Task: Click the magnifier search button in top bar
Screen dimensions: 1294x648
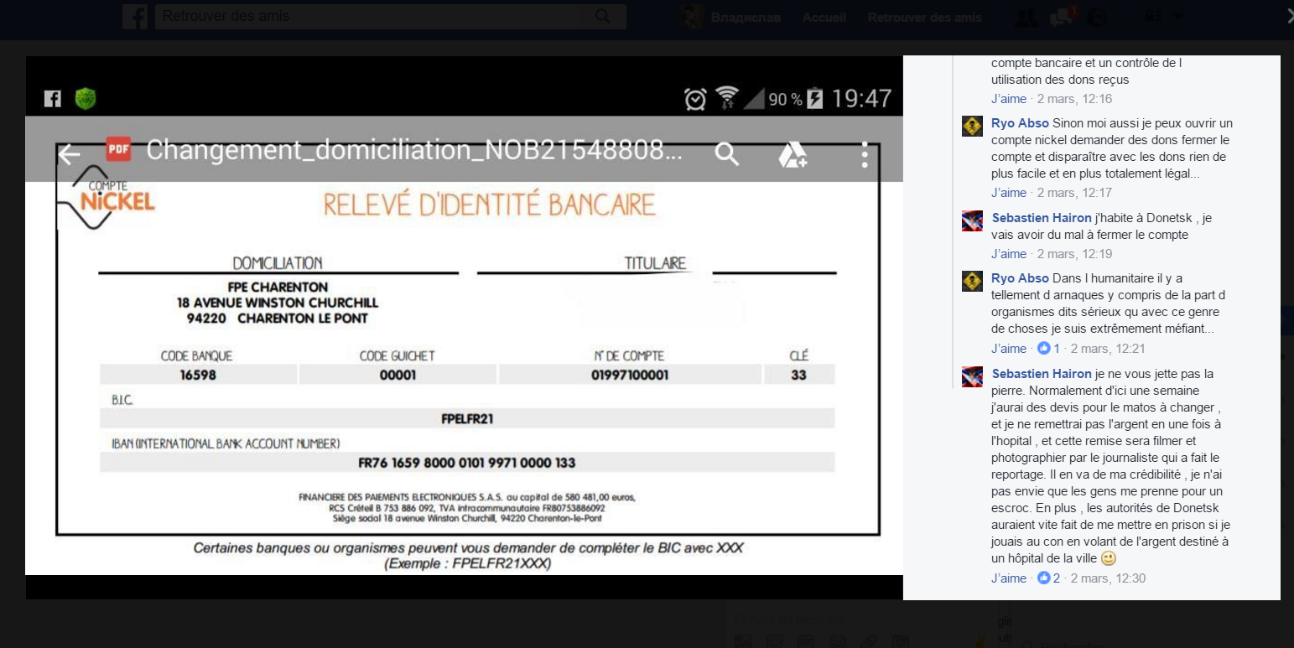Action: 603,17
